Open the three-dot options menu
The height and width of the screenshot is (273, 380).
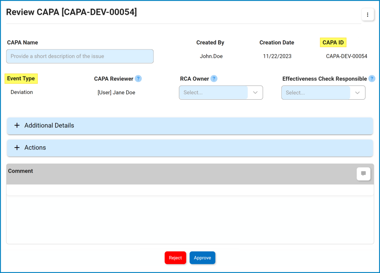pyautogui.click(x=367, y=14)
